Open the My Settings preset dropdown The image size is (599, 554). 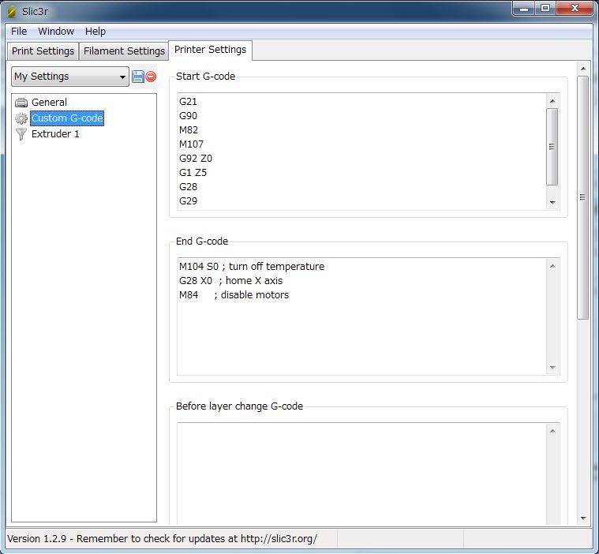(70, 77)
